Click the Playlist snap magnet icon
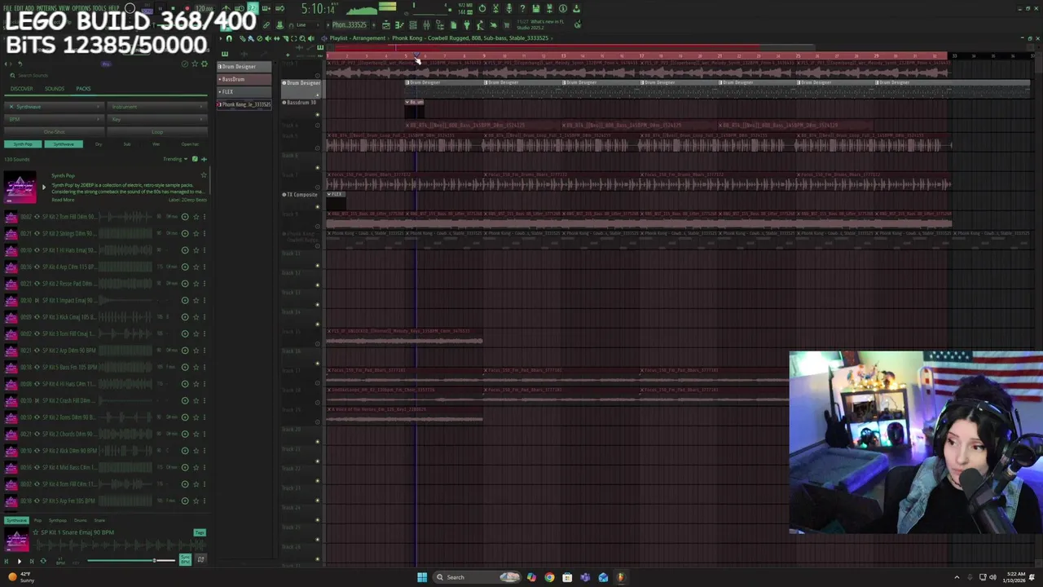The image size is (1043, 587). [229, 38]
